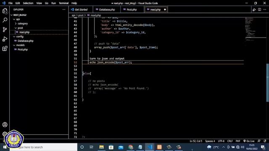Open the Extensions view
Image resolution: width=269 pixels, height=151 pixels.
pyautogui.click(x=5, y=49)
